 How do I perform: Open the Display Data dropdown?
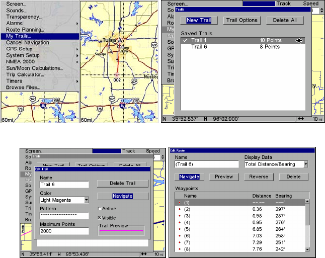[x=306, y=164]
